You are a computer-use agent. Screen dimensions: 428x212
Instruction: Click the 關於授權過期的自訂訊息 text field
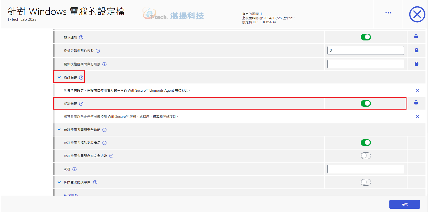(x=366, y=64)
